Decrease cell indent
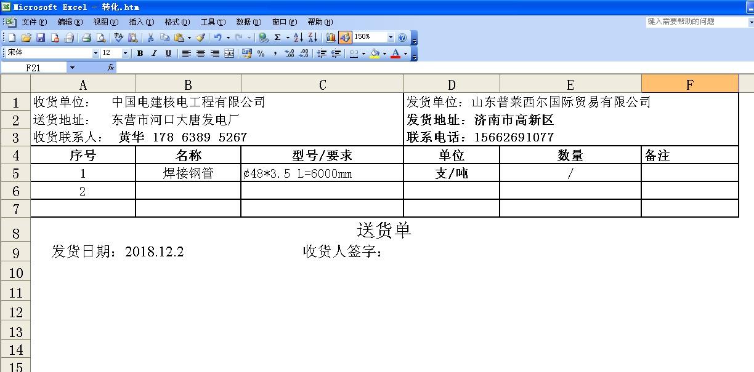Image resolution: width=754 pixels, height=372 pixels. coord(322,53)
